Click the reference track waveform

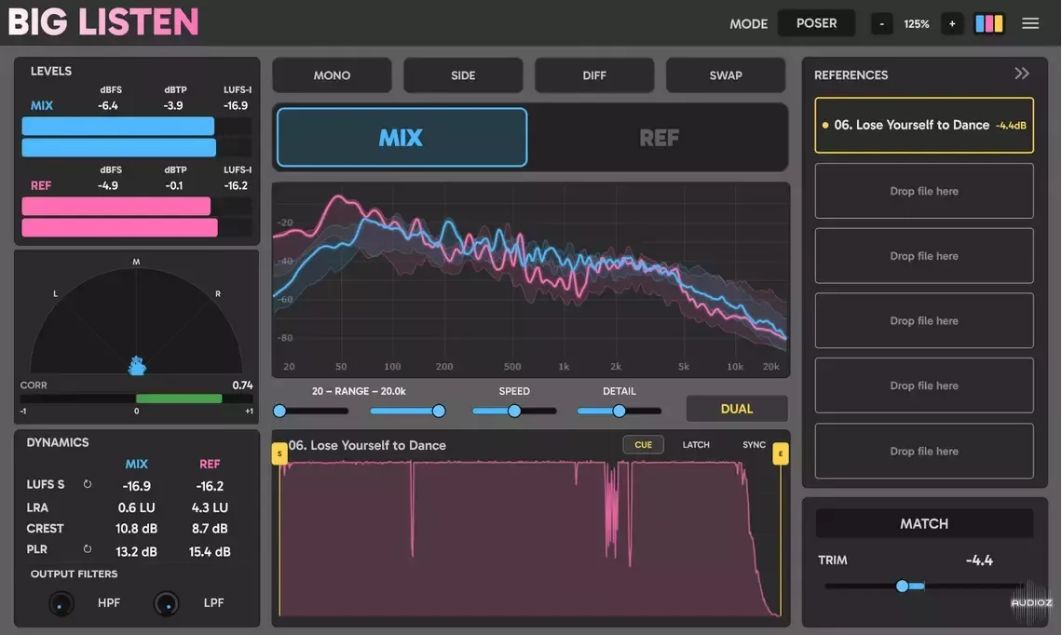[530, 538]
